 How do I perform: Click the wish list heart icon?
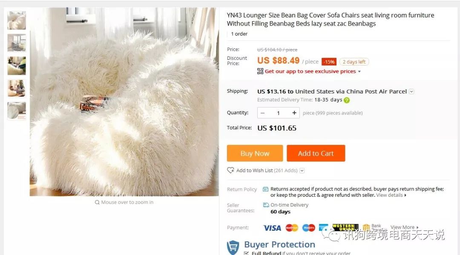pos(230,170)
